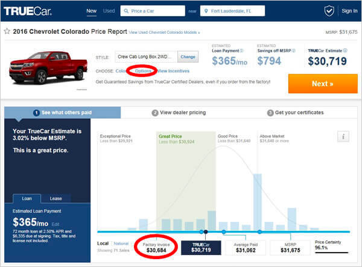Select the Used tab in header
Screen dimensions: 362x267
(109, 11)
